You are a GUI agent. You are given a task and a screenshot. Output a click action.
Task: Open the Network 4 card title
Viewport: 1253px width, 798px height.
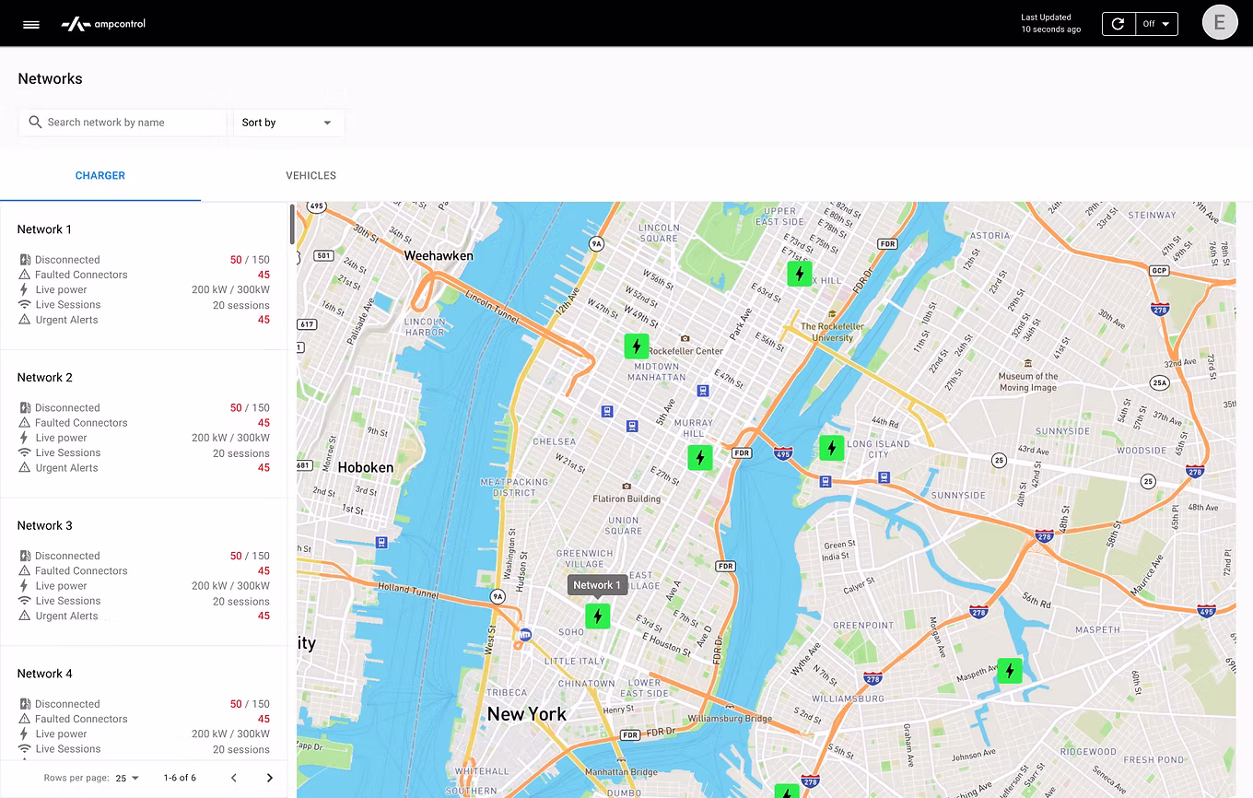pyautogui.click(x=45, y=674)
